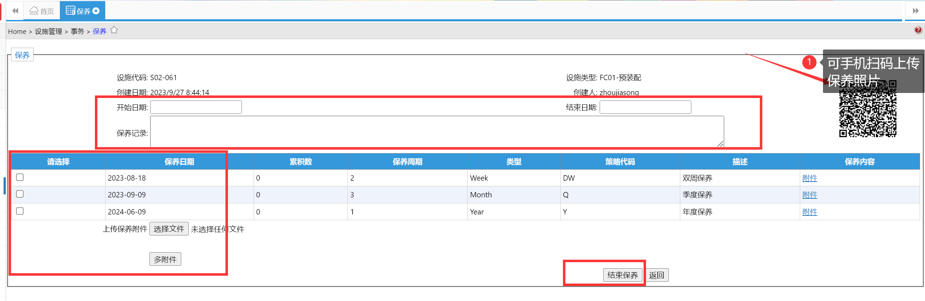The width and height of the screenshot is (925, 301).
Task: Click the left double-arrow tab scroll icon
Action: [x=15, y=11]
